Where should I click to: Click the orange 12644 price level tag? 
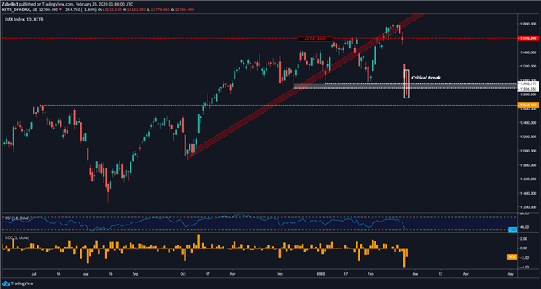coord(528,106)
